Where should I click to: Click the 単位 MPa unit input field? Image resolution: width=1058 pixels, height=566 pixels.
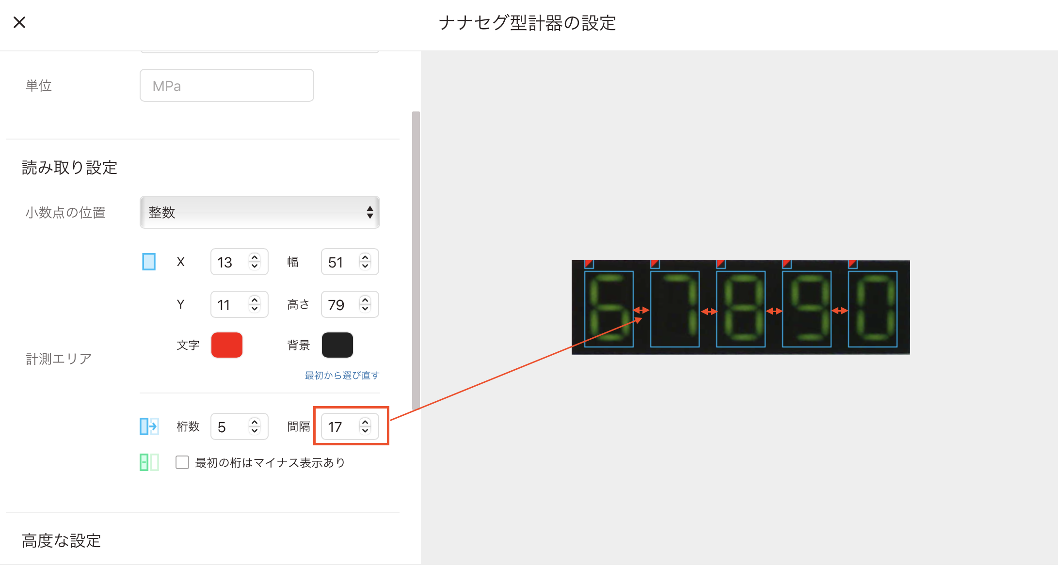pyautogui.click(x=227, y=85)
